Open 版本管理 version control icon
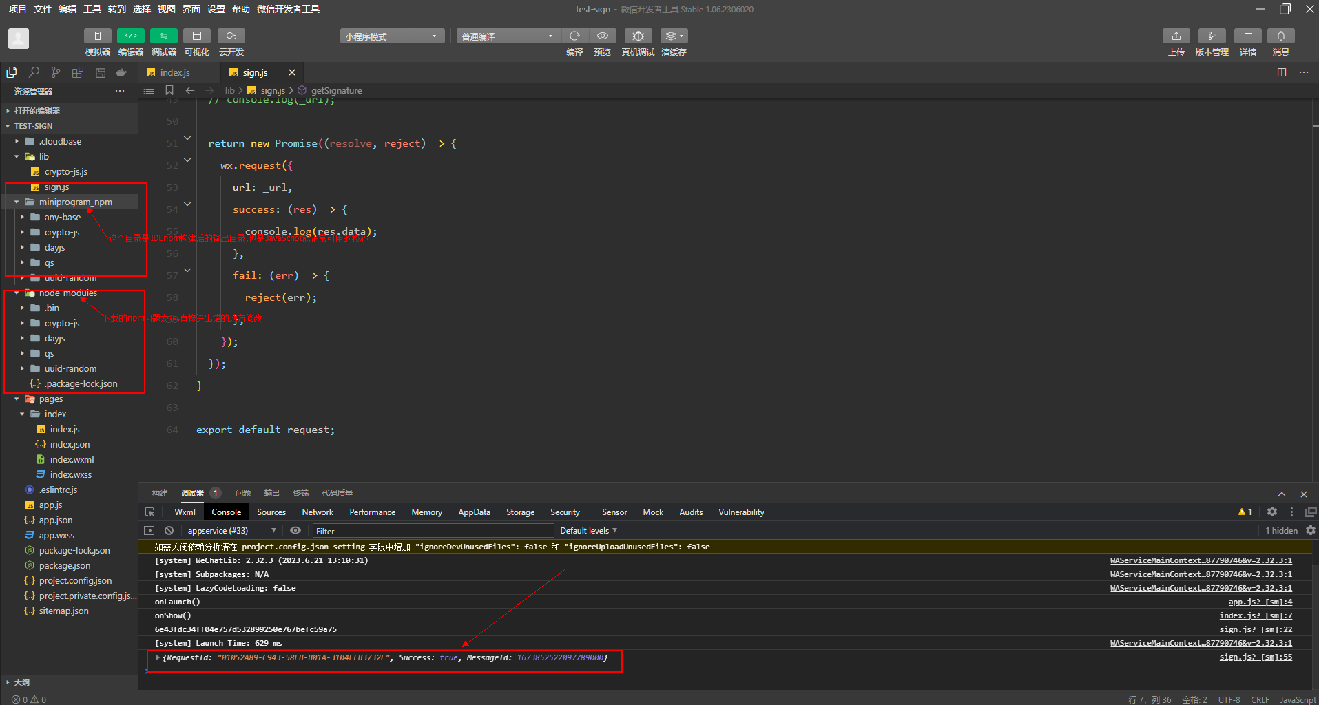Screen dimensions: 1319x705 1212,36
